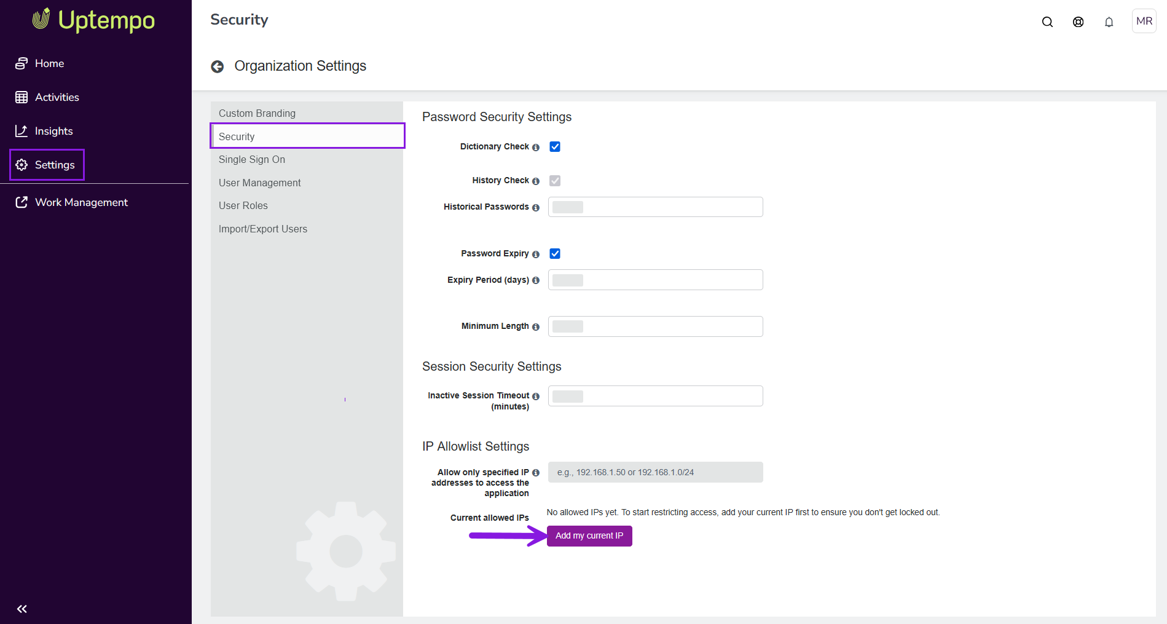Click info icon next to Expiry Period
The width and height of the screenshot is (1167, 624).
pos(536,280)
